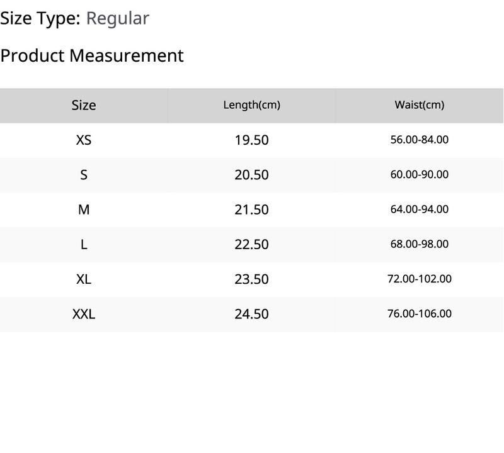This screenshot has width=504, height=453.
Task: Click the 60.00-90.00 waist value
Action: (420, 174)
